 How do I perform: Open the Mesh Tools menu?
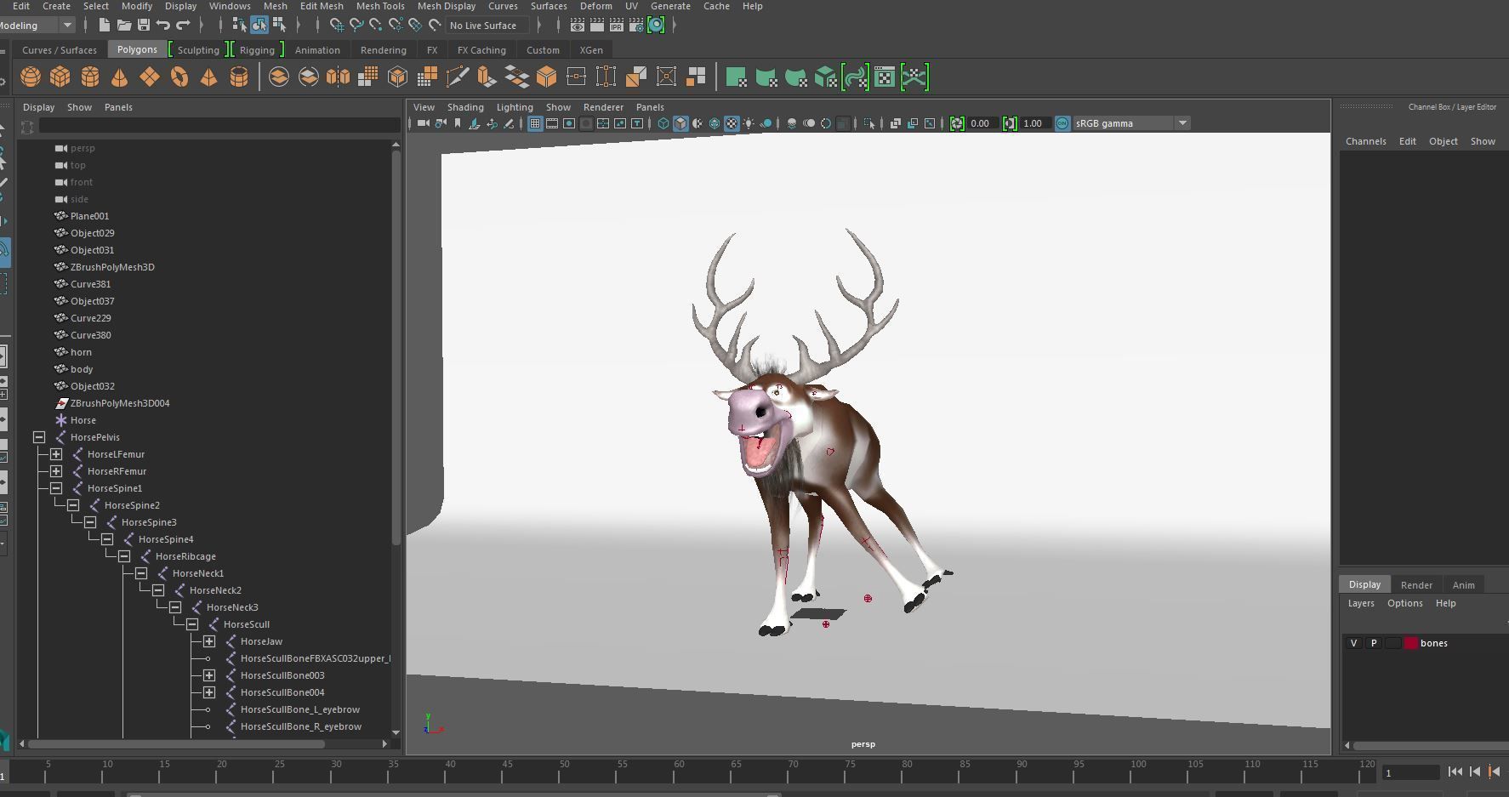(380, 6)
